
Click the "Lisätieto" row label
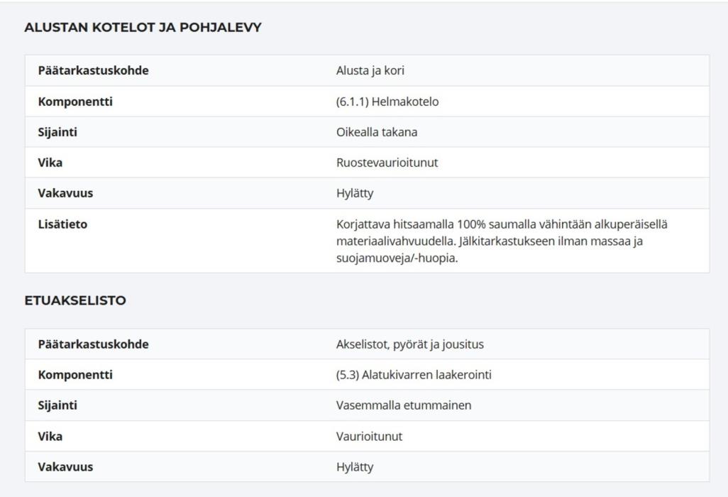pyautogui.click(x=62, y=224)
